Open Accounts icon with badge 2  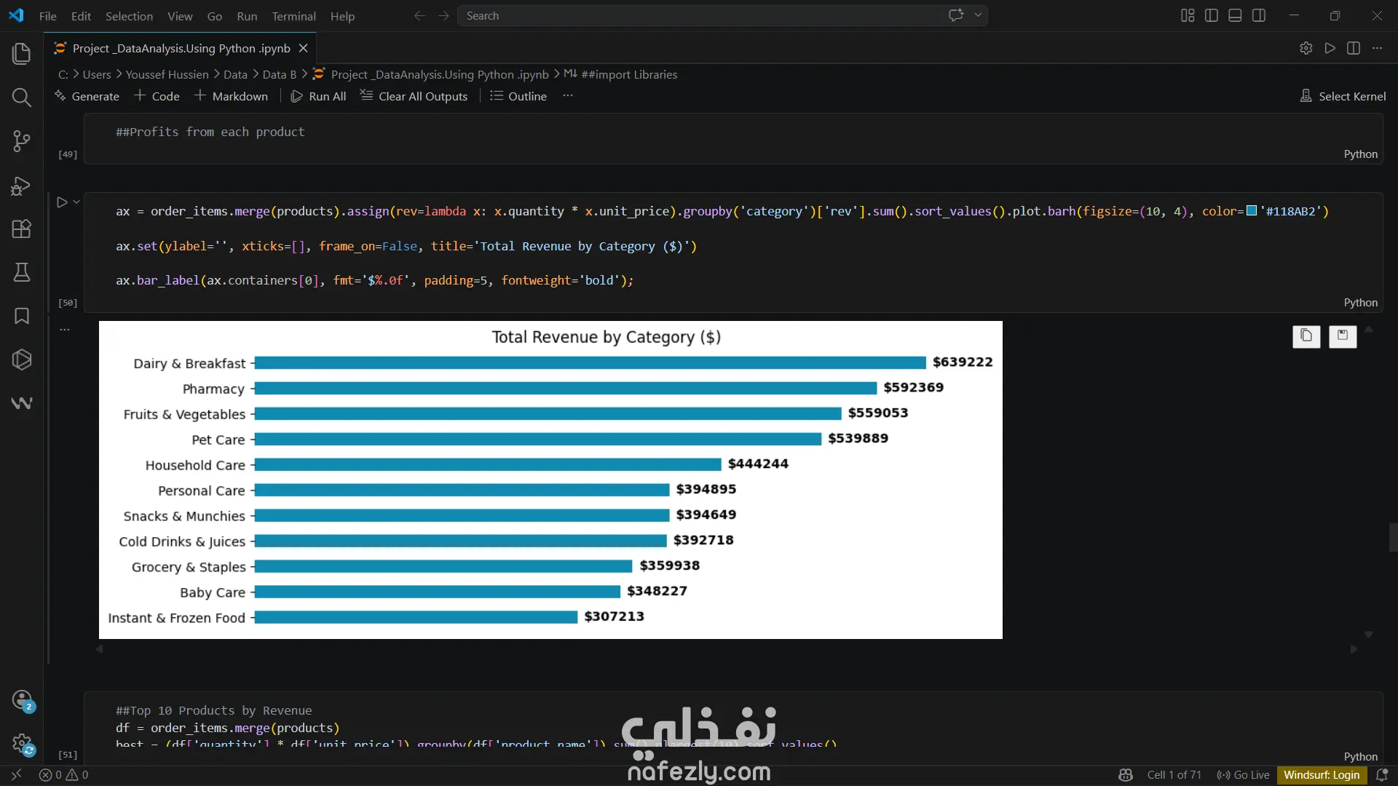23,700
